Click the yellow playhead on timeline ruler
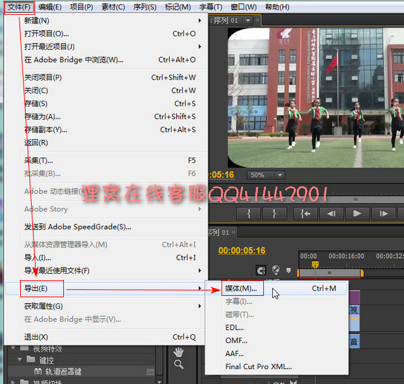 315,264
